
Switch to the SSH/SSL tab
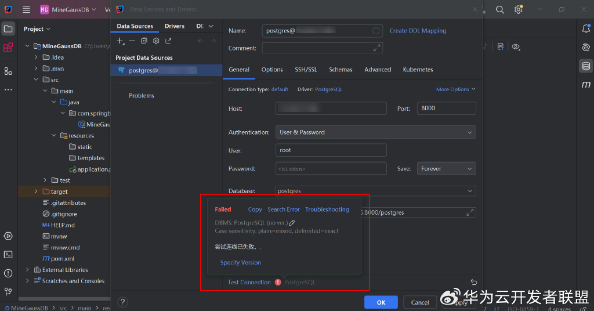tap(306, 70)
